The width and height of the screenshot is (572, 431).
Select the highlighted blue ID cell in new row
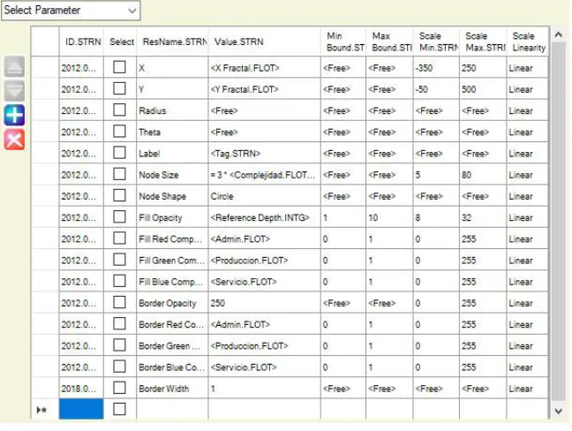81,409
